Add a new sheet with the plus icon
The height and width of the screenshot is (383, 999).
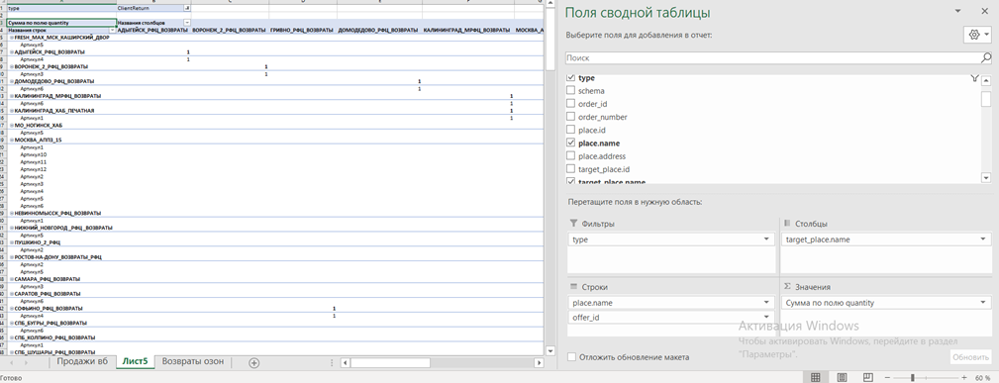[254, 362]
